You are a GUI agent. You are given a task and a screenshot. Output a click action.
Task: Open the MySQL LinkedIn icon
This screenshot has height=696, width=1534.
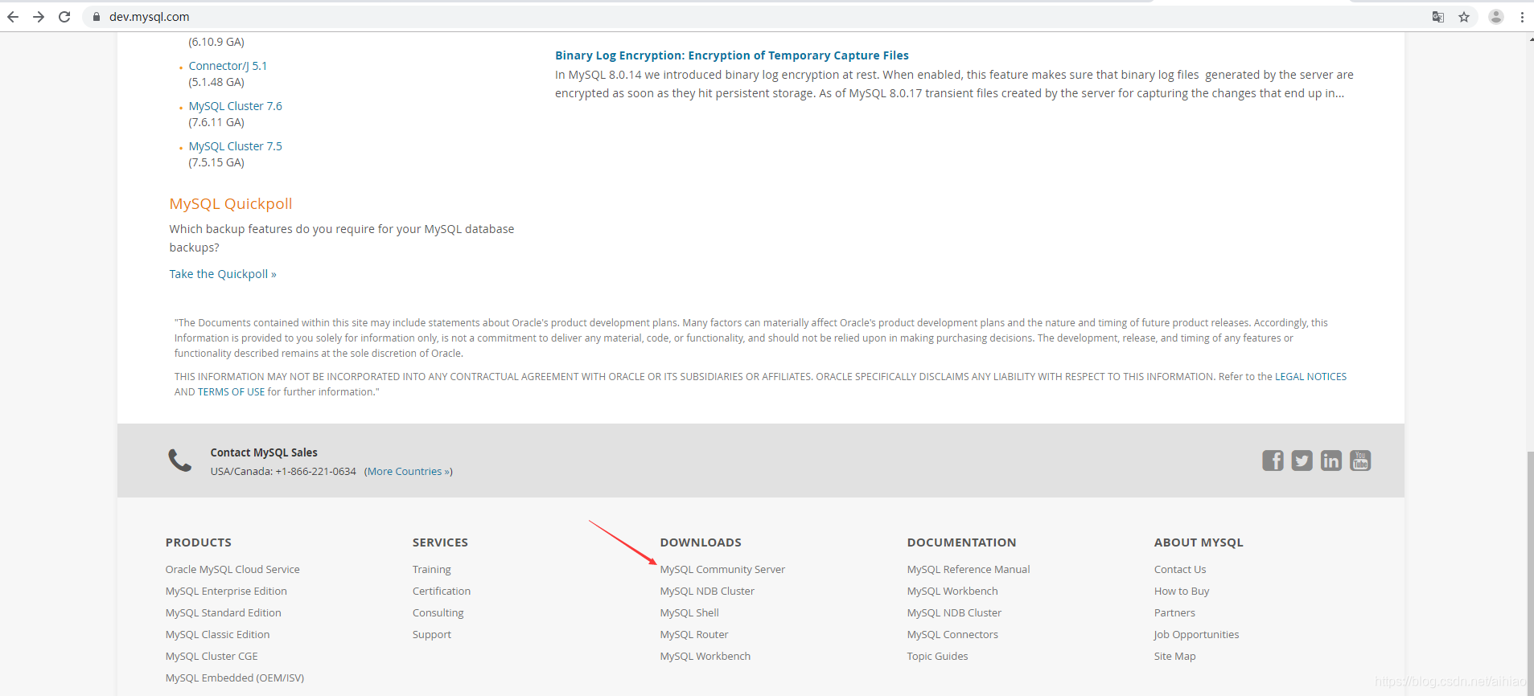pyautogui.click(x=1331, y=461)
